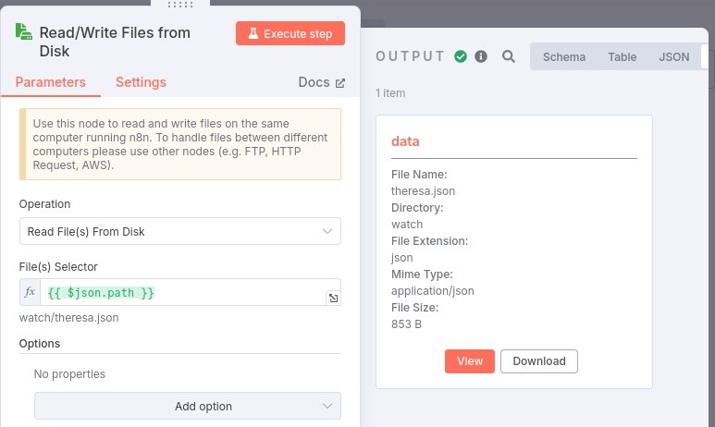
Task: Click the OUTPUT panel heading
Action: [410, 56]
